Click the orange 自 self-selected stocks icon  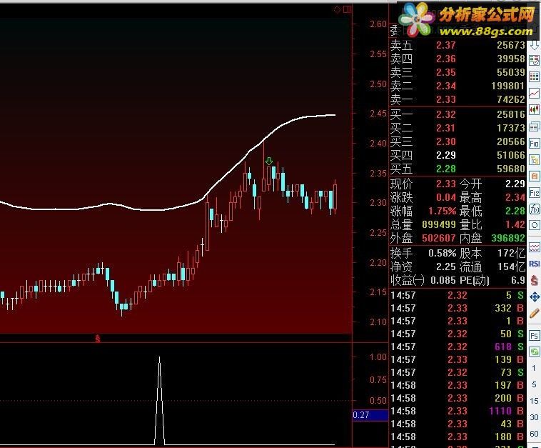point(534,176)
